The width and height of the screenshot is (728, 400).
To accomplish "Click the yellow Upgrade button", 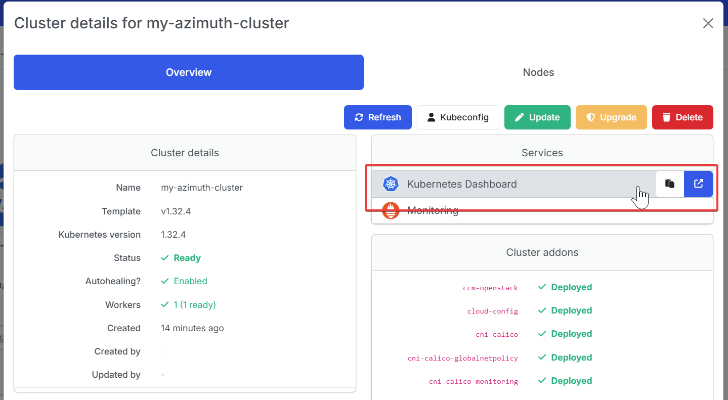I will coord(611,117).
